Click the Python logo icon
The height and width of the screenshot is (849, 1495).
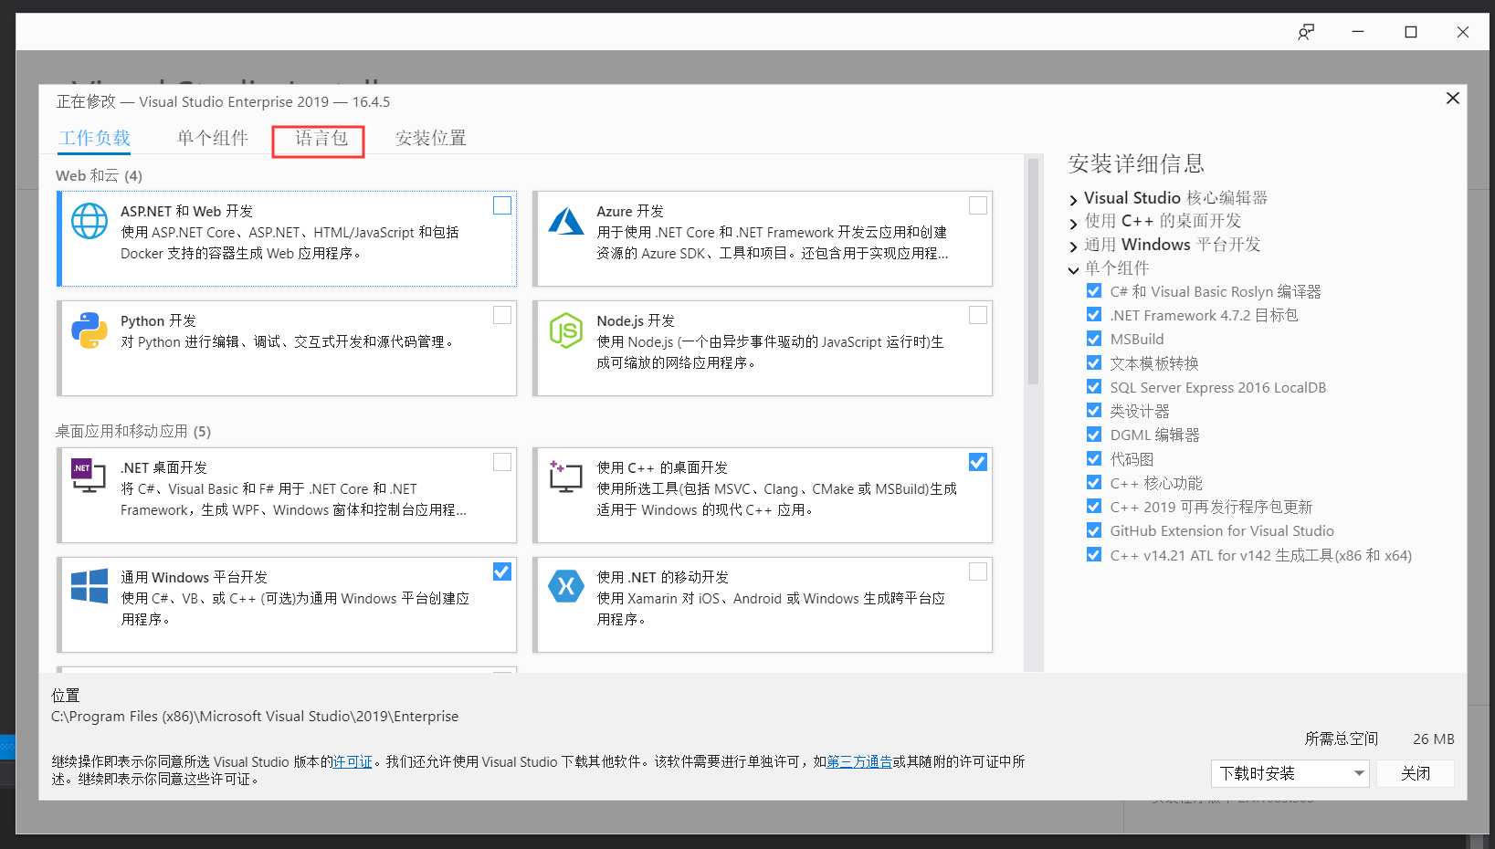(x=89, y=330)
